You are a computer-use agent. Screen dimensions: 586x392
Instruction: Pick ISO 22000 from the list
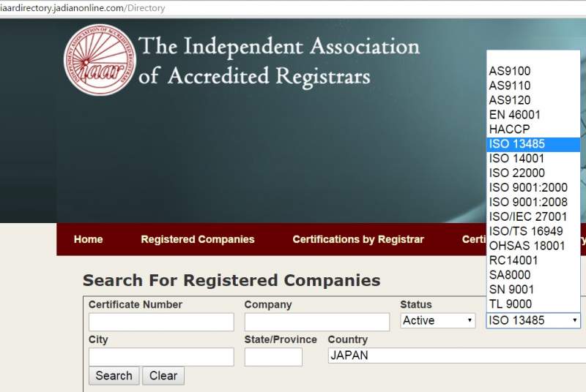533,173
